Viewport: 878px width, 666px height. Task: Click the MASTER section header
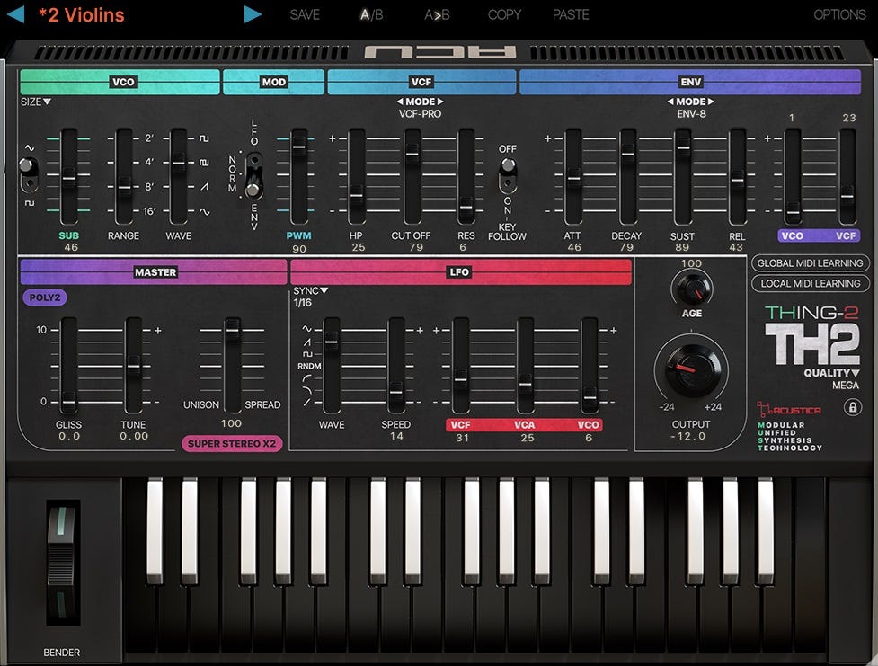coord(154,271)
